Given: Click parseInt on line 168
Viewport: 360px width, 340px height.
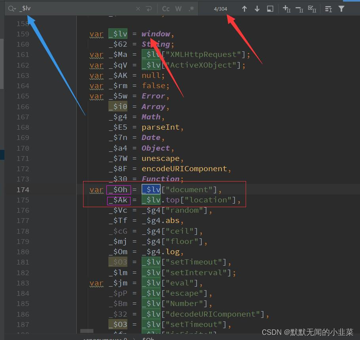Looking at the screenshot, I should pyautogui.click(x=161, y=127).
